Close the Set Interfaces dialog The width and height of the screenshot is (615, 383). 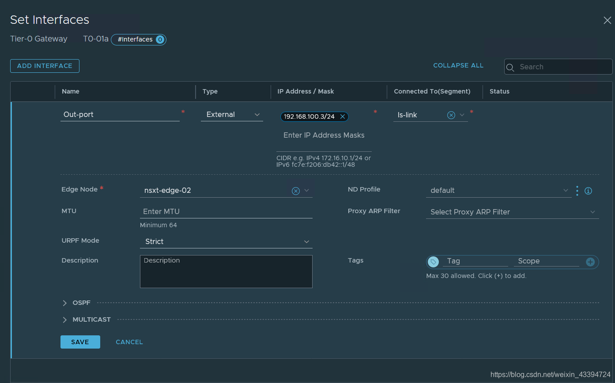607,20
